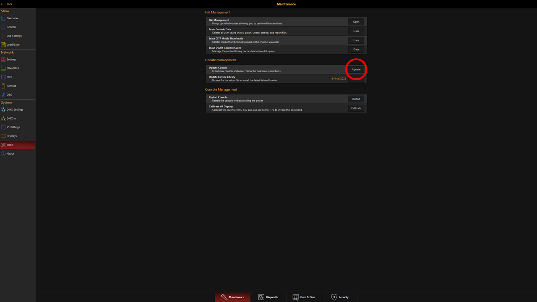
Task: Click Erase for Erase Console Data
Action: [356, 31]
